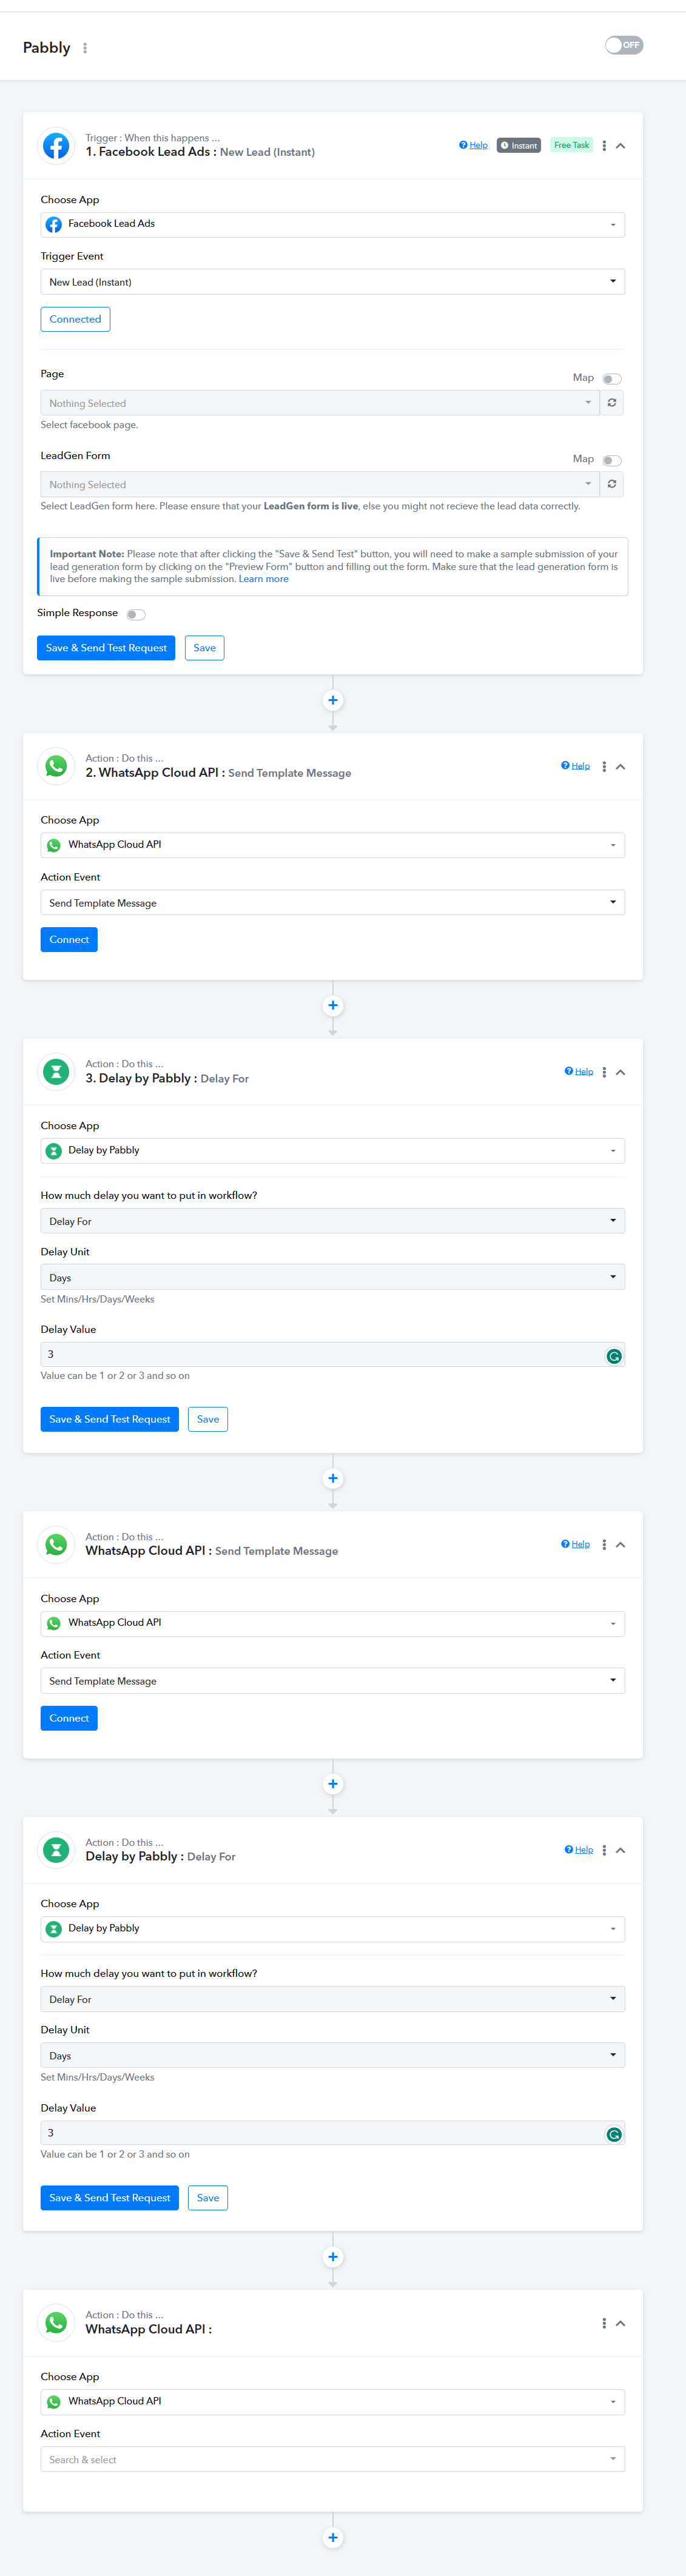Image resolution: width=686 pixels, height=2576 pixels.
Task: Collapse the second WhatsApp Cloud API step
Action: click(621, 1545)
